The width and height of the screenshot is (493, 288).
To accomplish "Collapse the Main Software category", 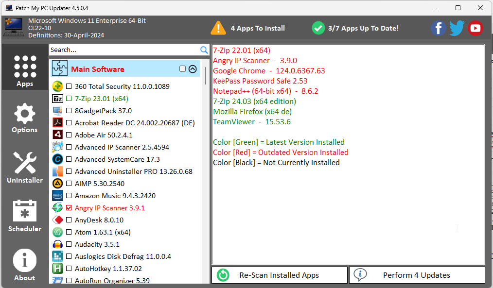I will (193, 69).
